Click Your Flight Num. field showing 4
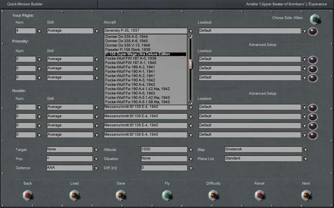This screenshot has height=208, width=334. 26,31
